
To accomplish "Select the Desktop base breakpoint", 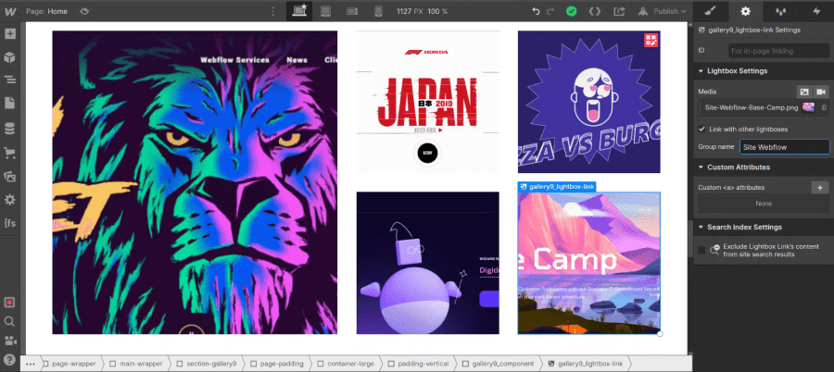I will coord(299,10).
